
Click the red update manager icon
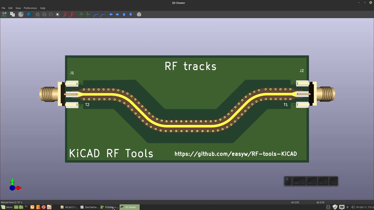(x=44, y=207)
